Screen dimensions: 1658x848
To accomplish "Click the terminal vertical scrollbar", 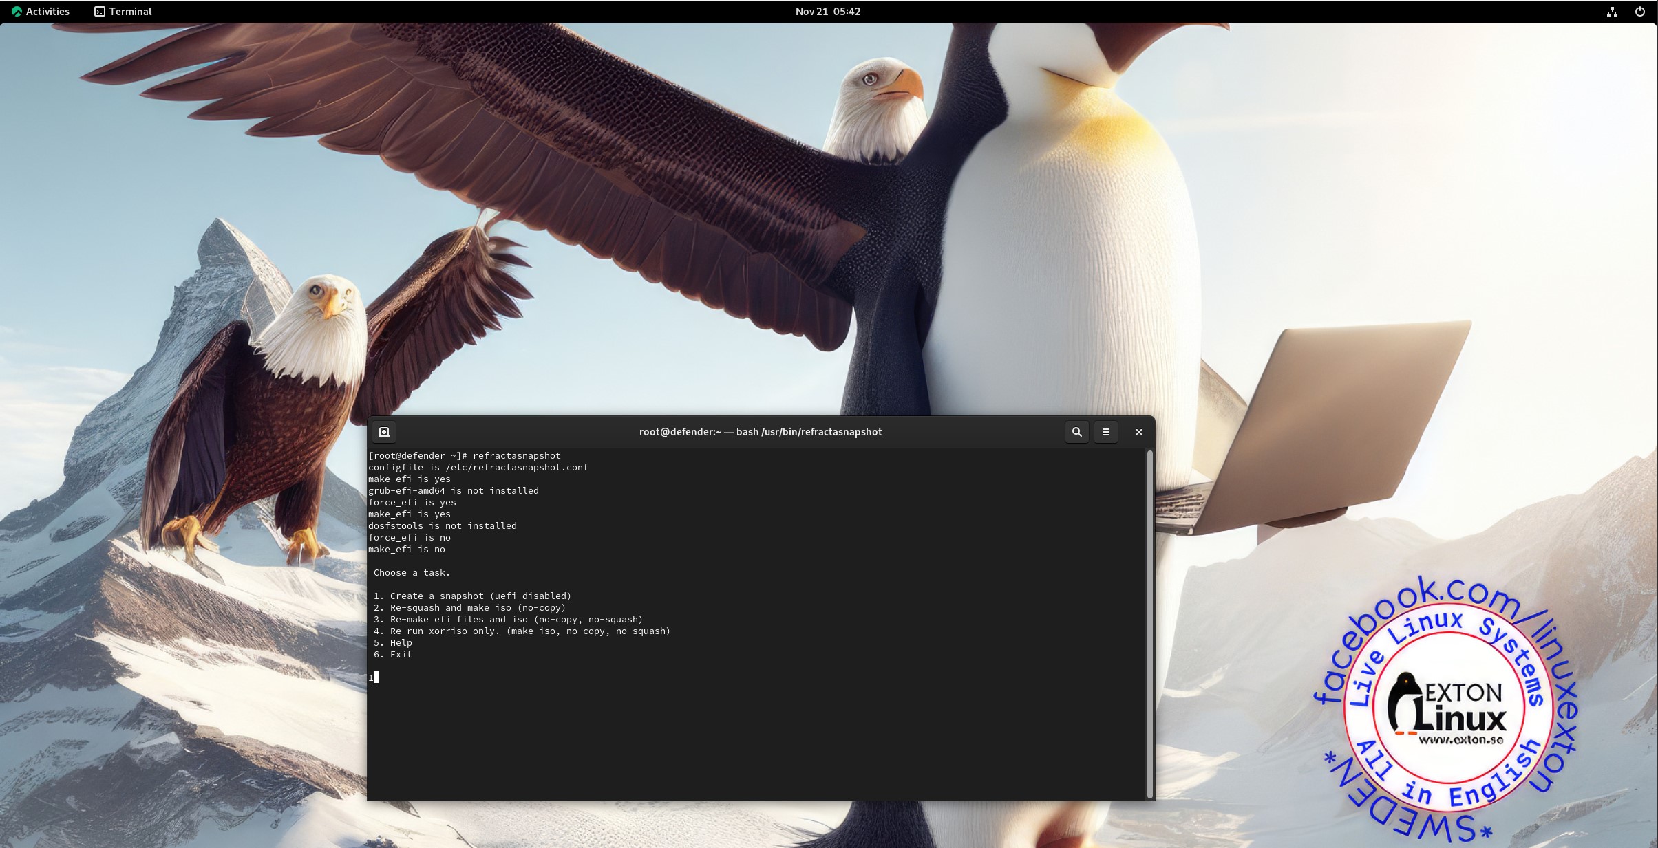I will [x=1149, y=624].
